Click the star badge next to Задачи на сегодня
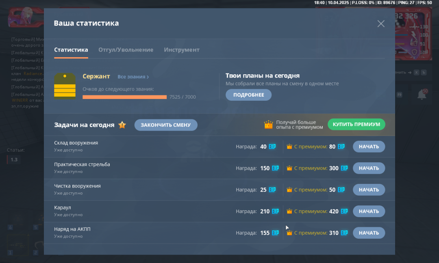 [122, 125]
